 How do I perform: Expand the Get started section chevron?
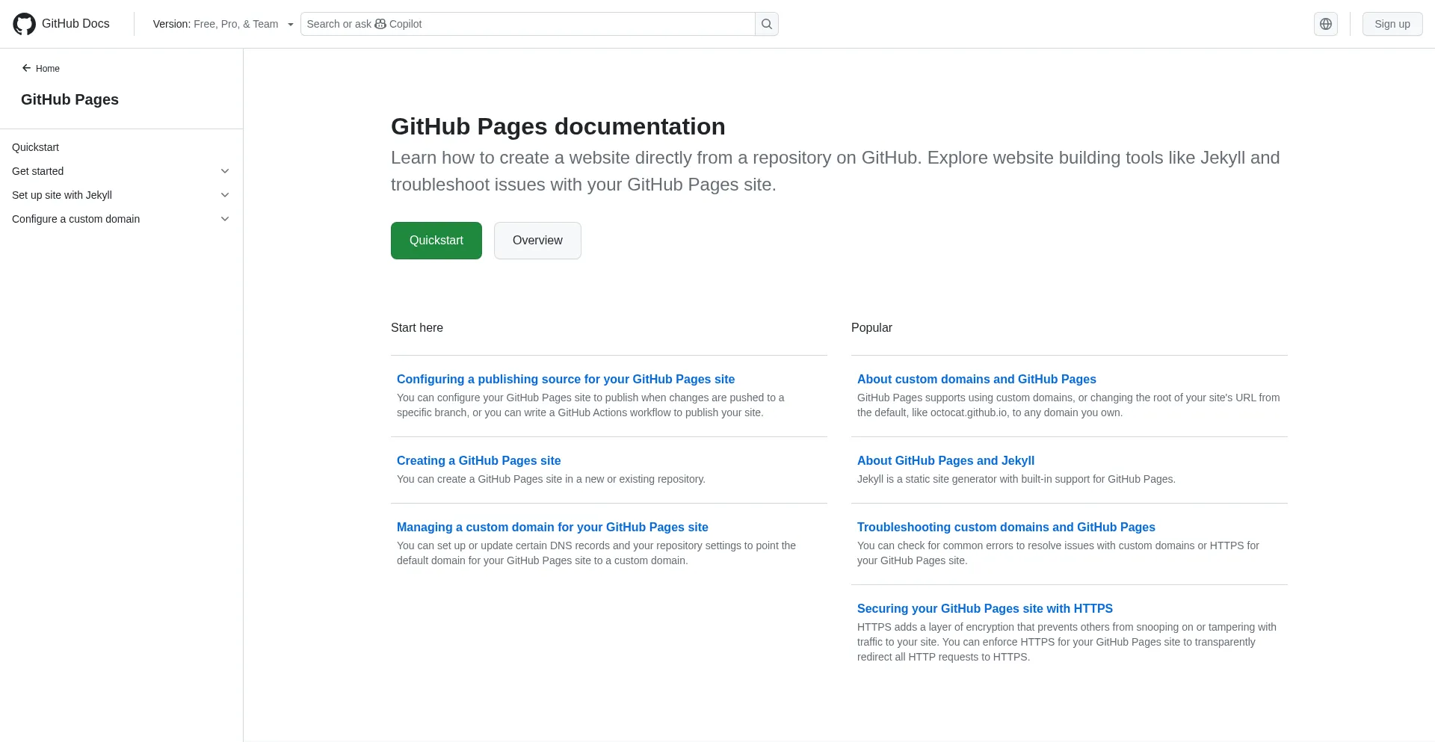point(225,171)
